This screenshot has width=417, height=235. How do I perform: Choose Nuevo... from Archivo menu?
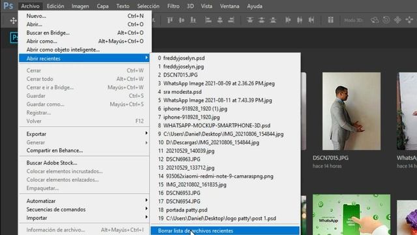85,16
